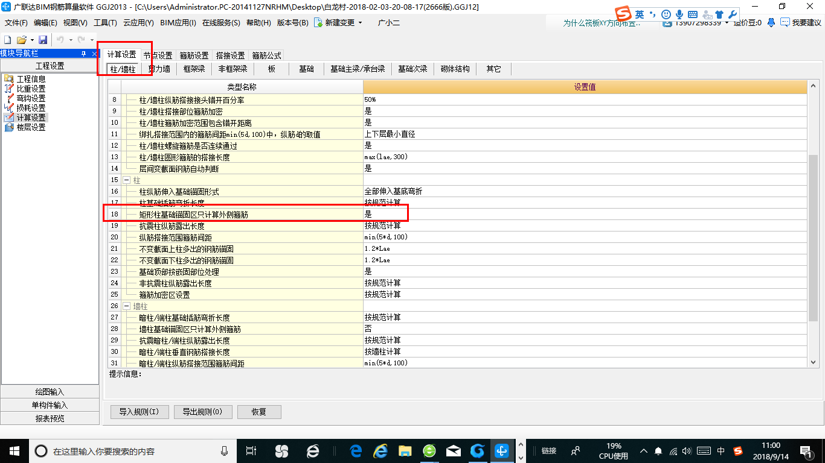Open the Undo history dropdown arrow

(x=71, y=40)
